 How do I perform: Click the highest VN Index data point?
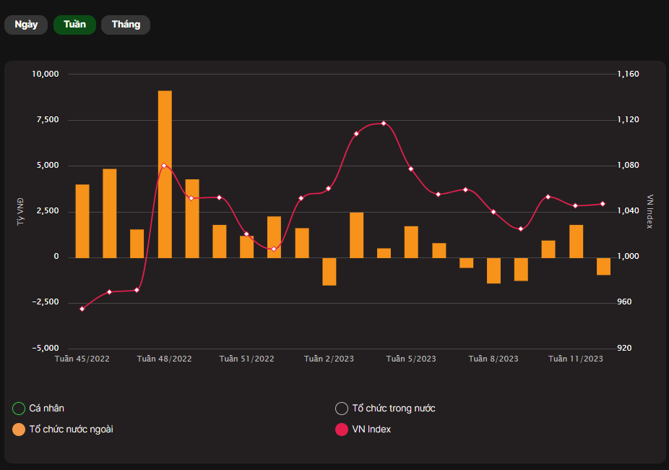[384, 123]
